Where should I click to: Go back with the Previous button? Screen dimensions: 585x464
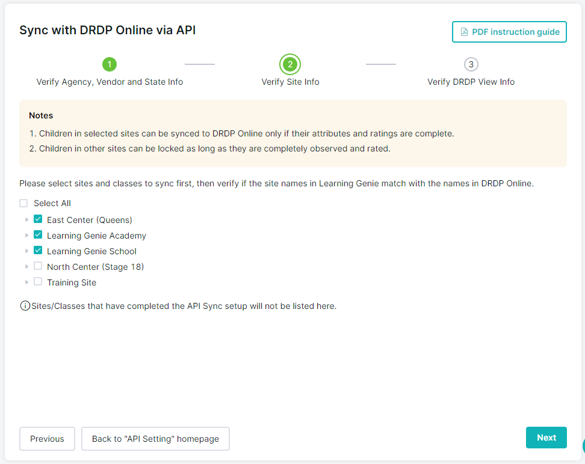[47, 439]
